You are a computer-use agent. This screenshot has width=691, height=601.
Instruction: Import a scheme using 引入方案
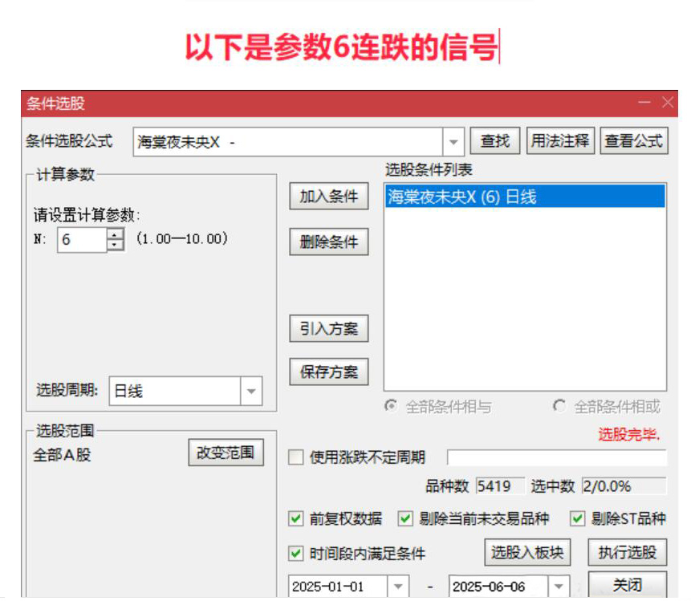(328, 328)
